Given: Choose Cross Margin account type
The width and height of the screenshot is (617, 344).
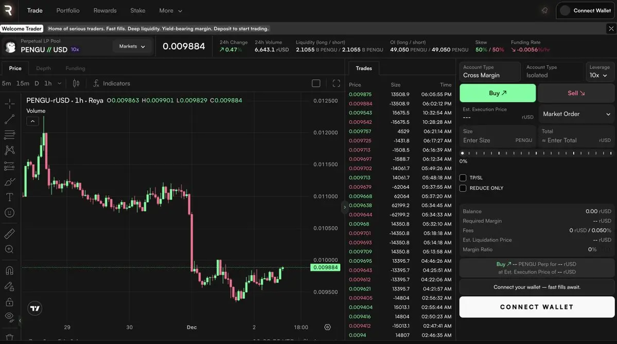Looking at the screenshot, I should pos(490,71).
